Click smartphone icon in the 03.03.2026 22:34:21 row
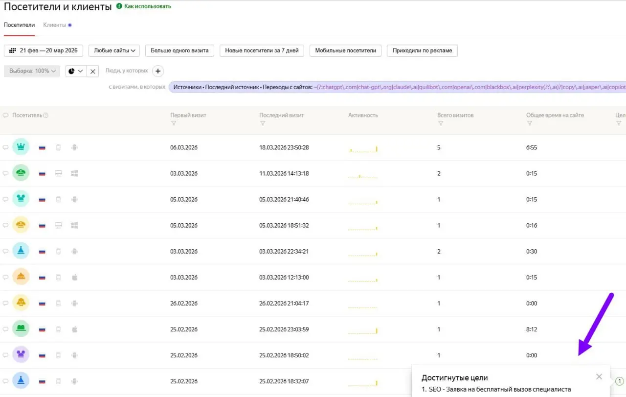This screenshot has width=626, height=397. click(58, 251)
